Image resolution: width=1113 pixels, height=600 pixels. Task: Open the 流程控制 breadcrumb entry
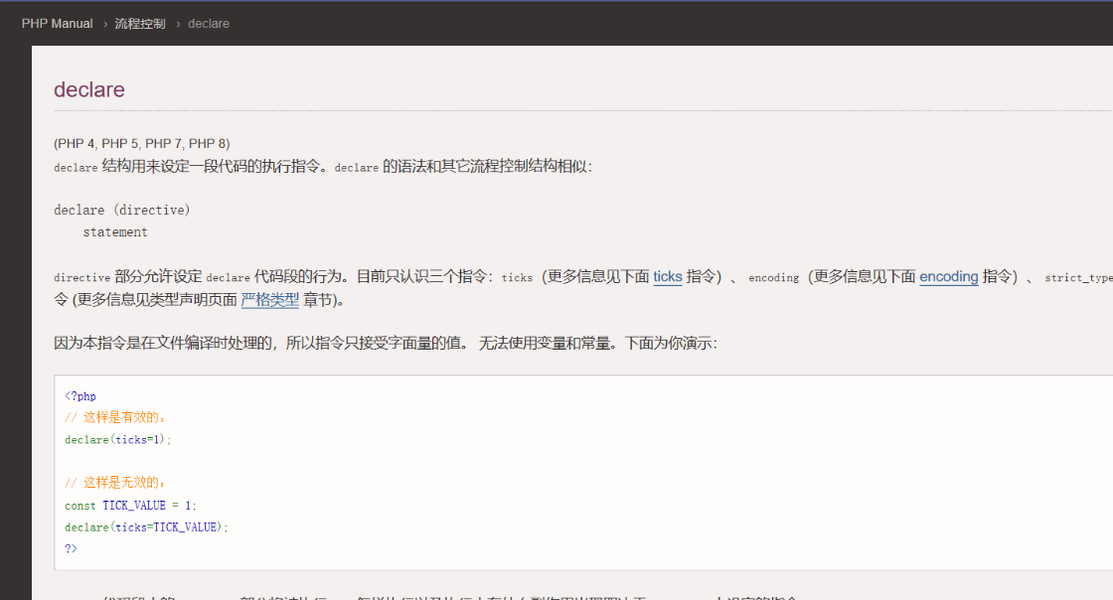[x=139, y=23]
